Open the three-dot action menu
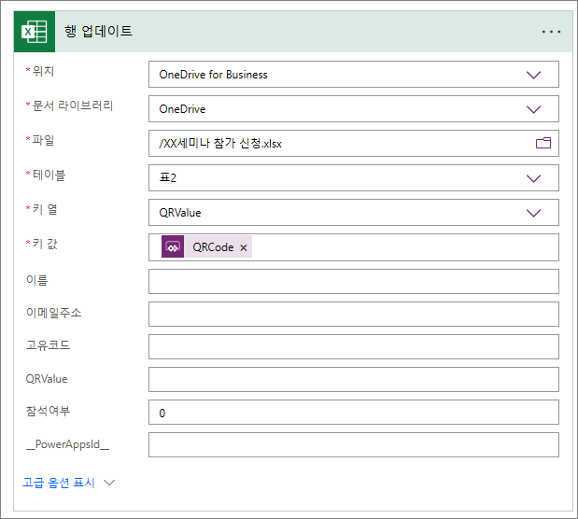The image size is (578, 519). tap(551, 32)
